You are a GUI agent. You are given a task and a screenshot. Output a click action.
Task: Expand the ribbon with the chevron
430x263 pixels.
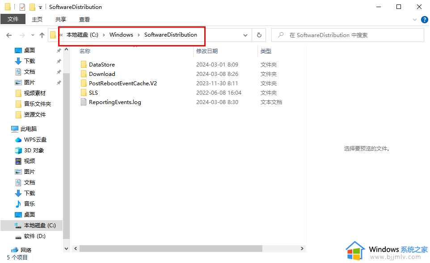point(415,20)
